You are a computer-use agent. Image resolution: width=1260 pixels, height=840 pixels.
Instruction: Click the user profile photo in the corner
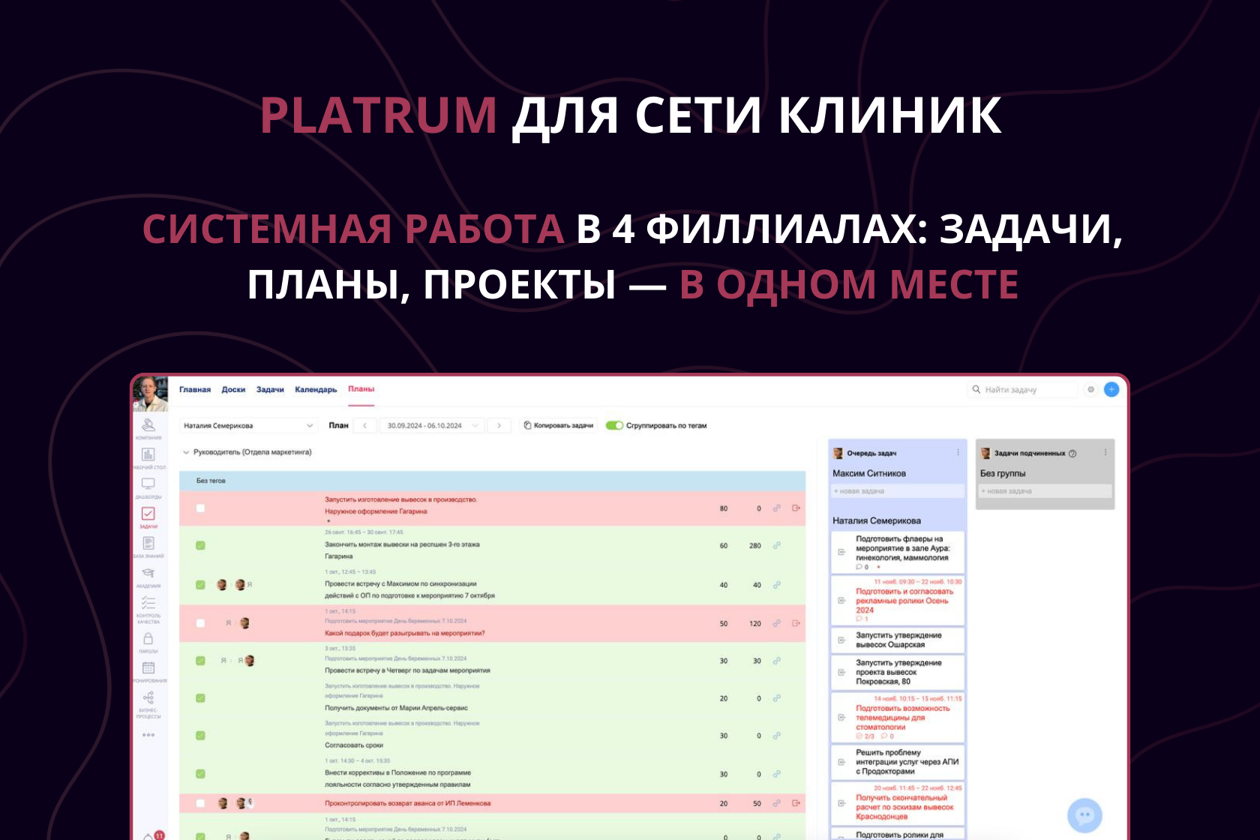(x=150, y=394)
